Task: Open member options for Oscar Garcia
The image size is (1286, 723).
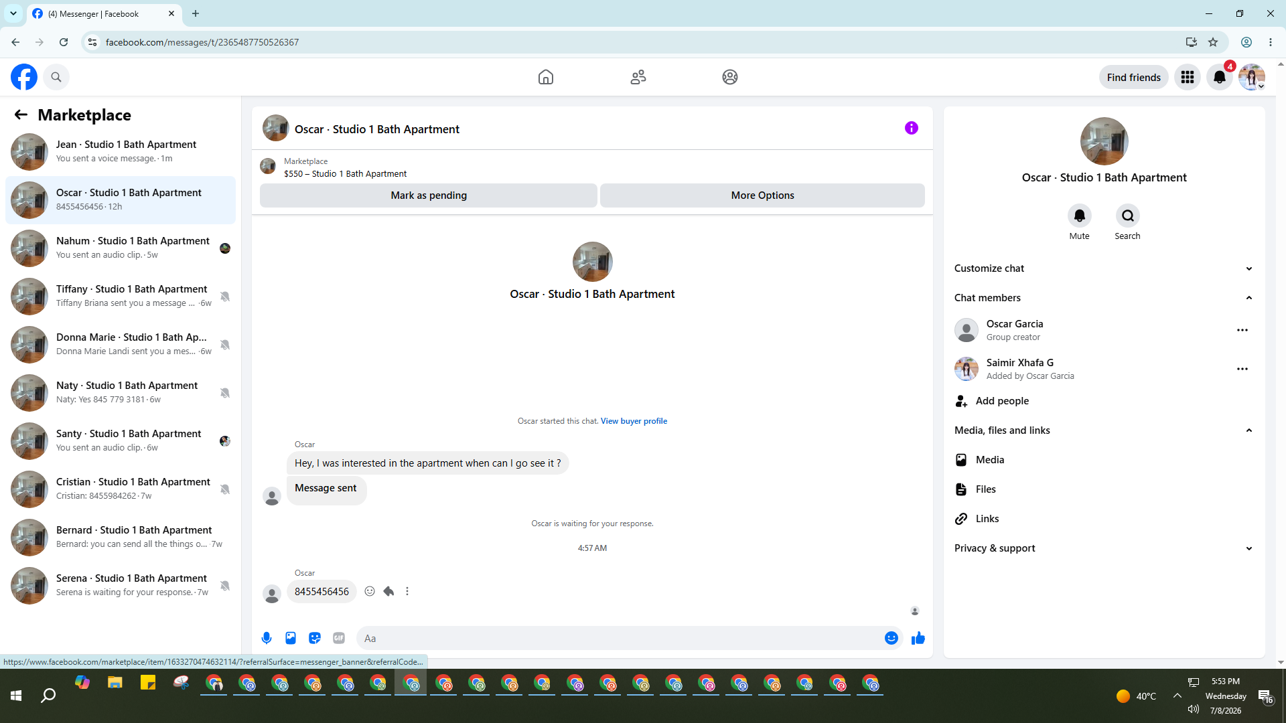Action: pyautogui.click(x=1242, y=330)
